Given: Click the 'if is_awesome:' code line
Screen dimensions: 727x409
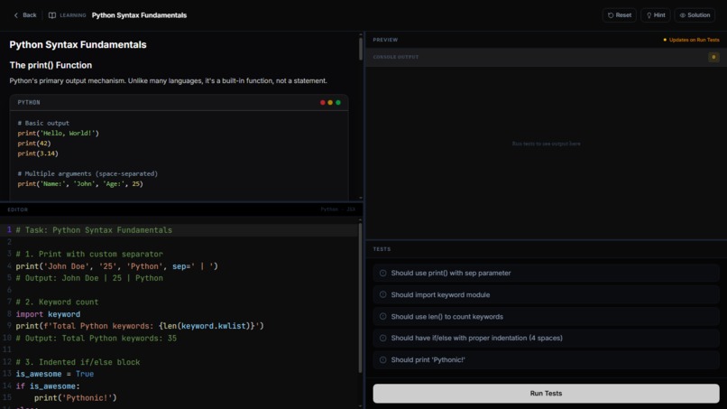Looking at the screenshot, I should tap(48, 386).
